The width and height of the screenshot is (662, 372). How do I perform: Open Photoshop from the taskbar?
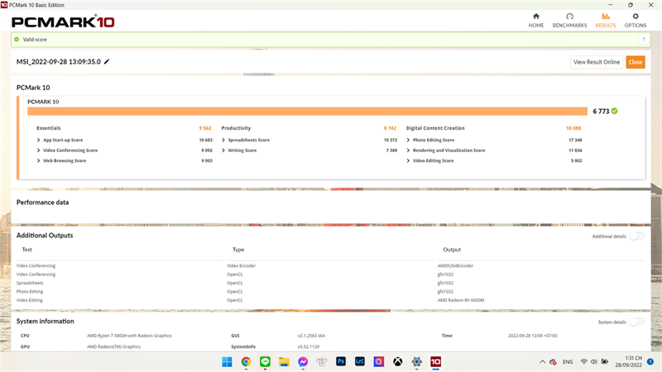[x=341, y=361]
